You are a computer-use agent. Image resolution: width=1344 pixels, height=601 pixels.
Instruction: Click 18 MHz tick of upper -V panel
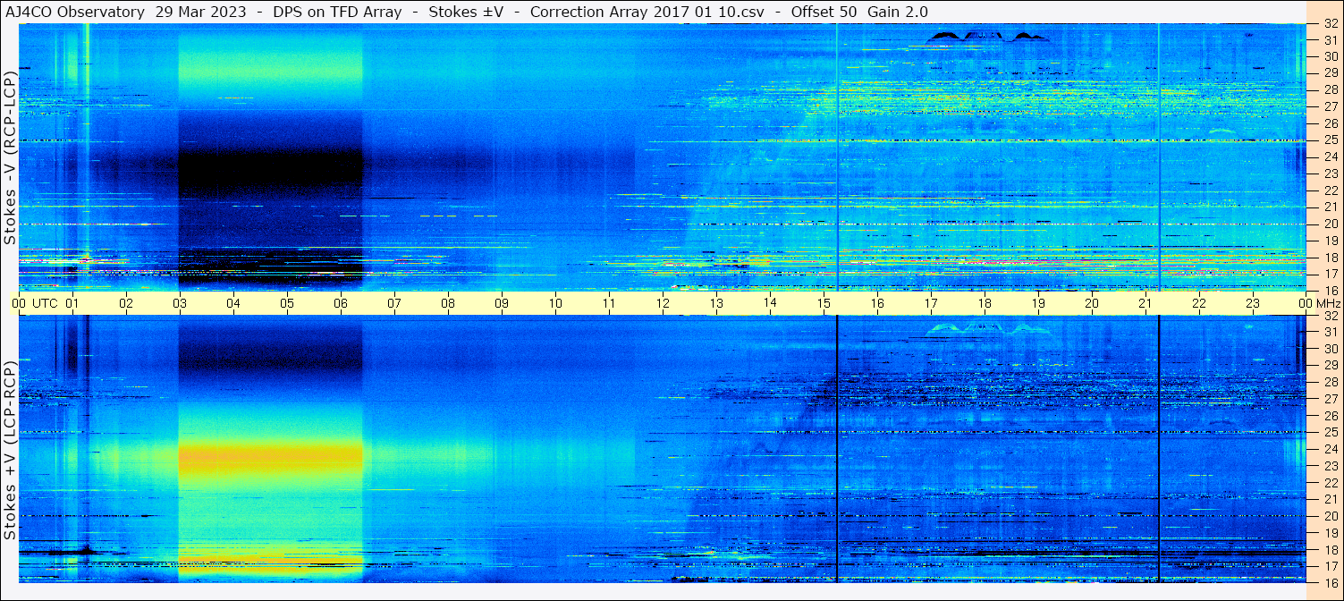[x=1330, y=258]
